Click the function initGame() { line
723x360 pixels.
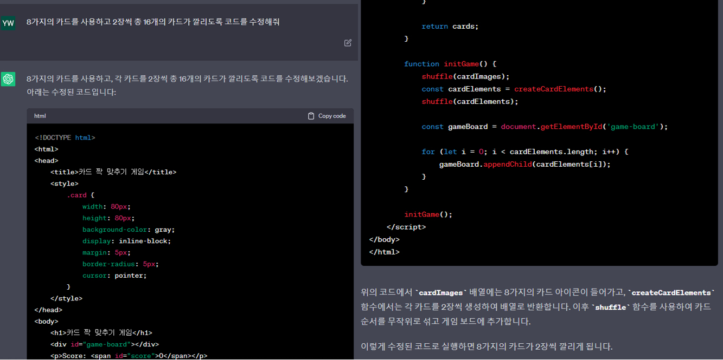[x=450, y=64]
